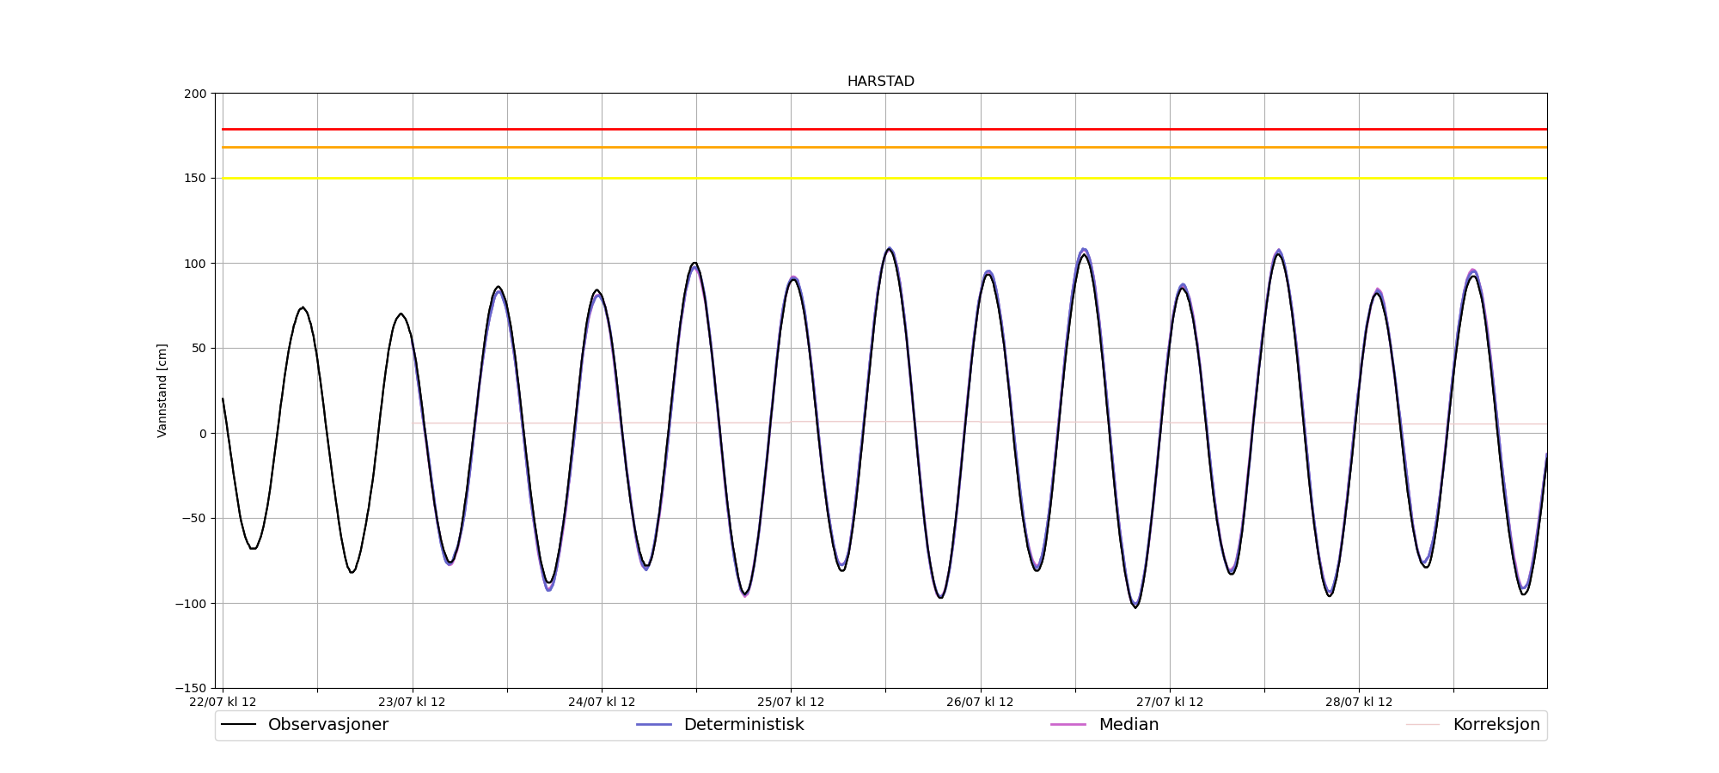The width and height of the screenshot is (1719, 773).
Task: Click the y-axis value 150
Action: click(x=196, y=179)
